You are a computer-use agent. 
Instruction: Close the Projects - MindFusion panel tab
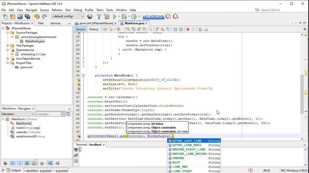[x=32, y=24]
